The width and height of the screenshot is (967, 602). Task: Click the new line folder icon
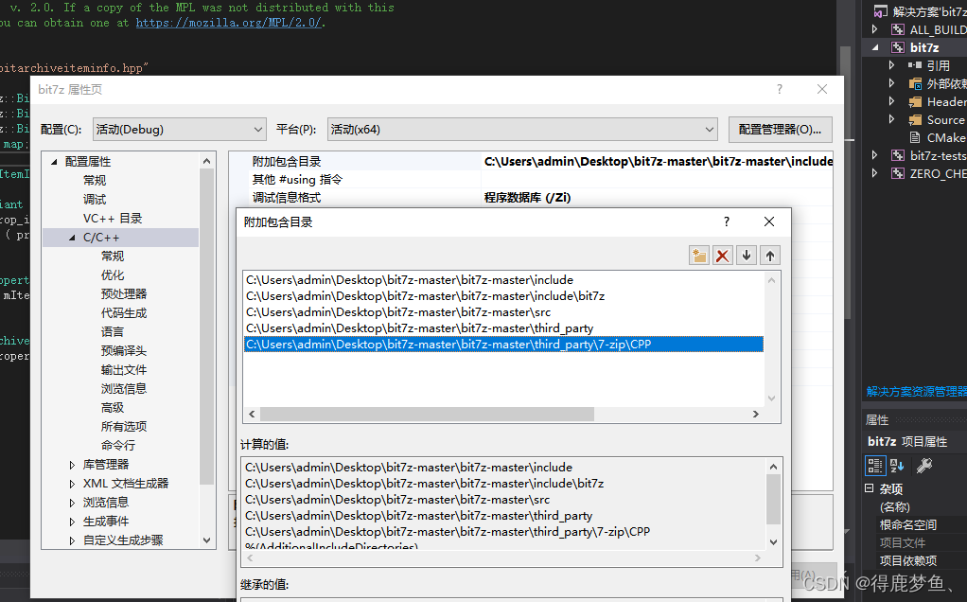698,256
